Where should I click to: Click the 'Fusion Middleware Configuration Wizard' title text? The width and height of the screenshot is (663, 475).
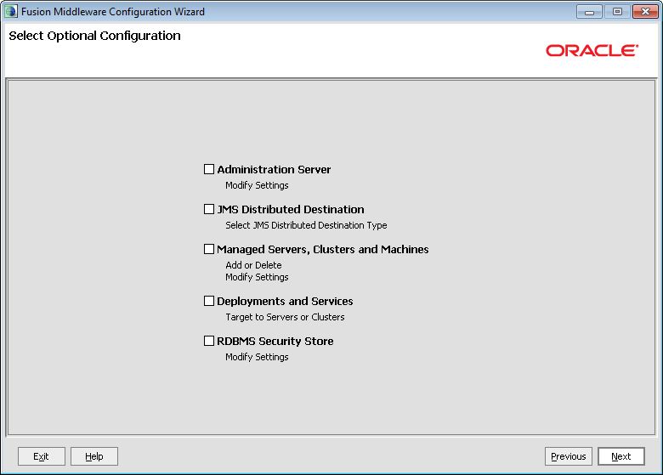[113, 12]
